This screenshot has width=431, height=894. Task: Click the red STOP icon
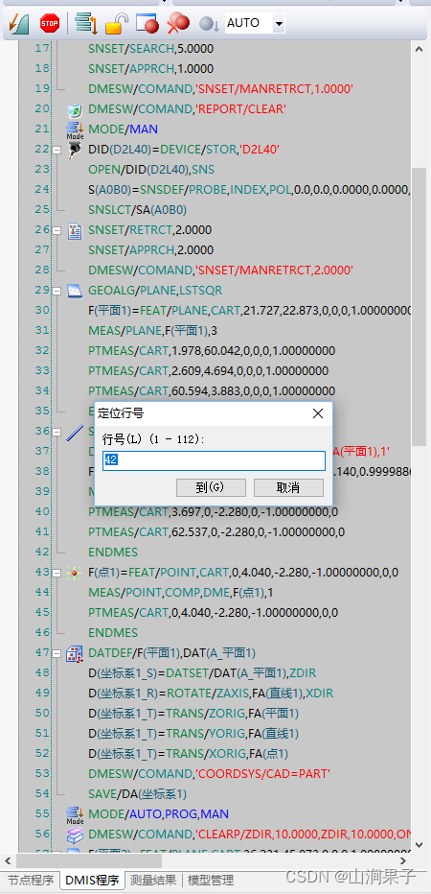click(50, 23)
